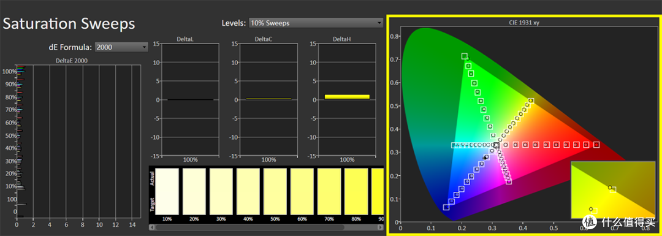662x236 pixels.
Task: Click the 100% magenta target square
Action: [509, 181]
